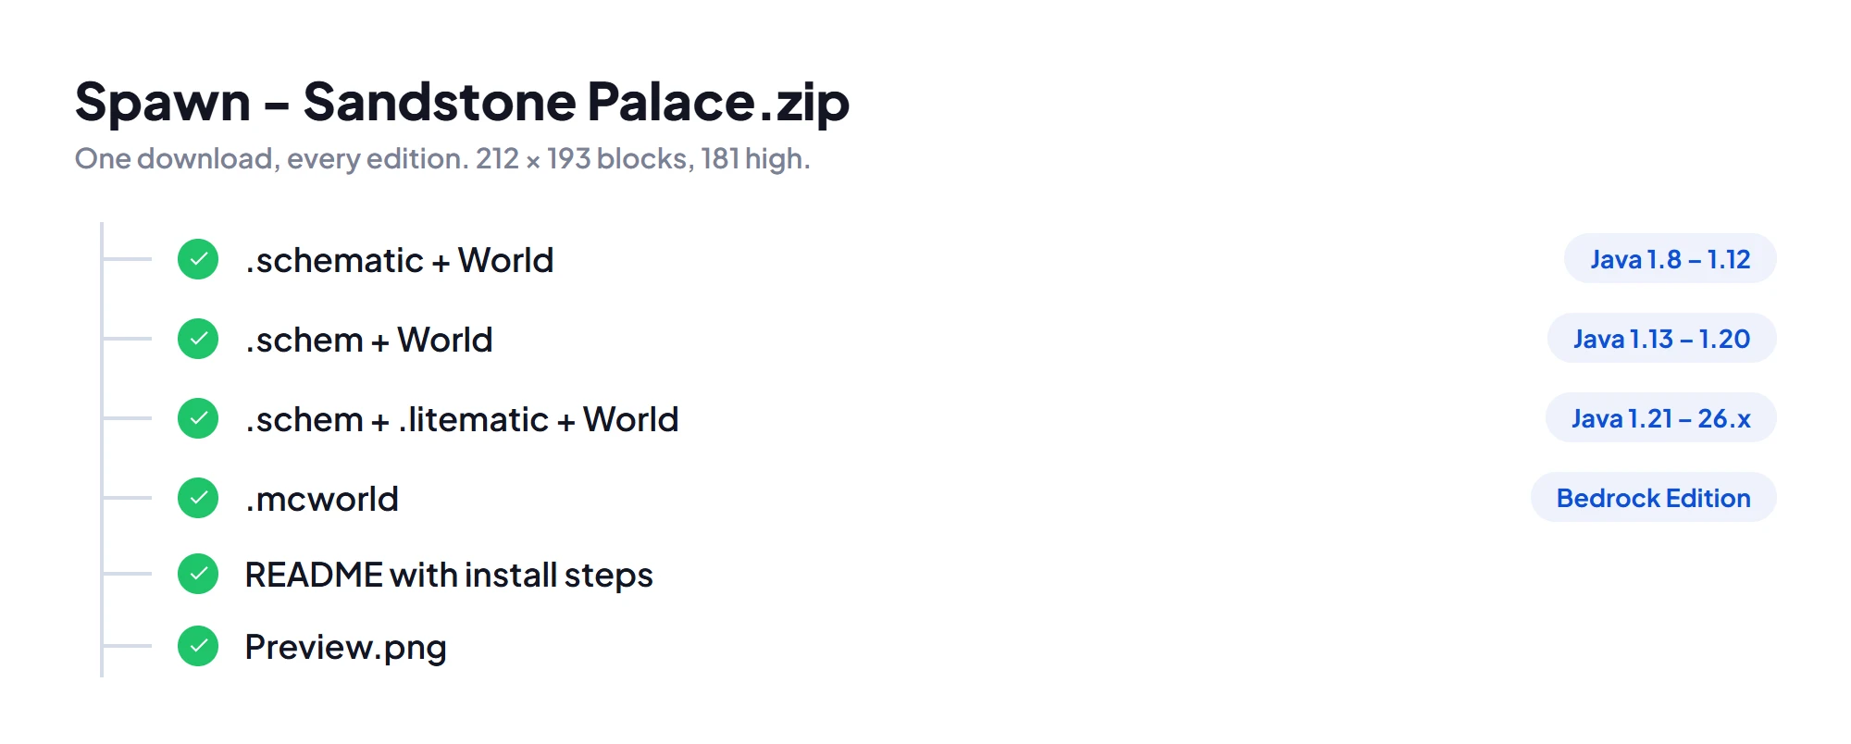Image resolution: width=1851 pixels, height=744 pixels.
Task: Click the green checkmark beside .schematic + World
Action: [198, 259]
